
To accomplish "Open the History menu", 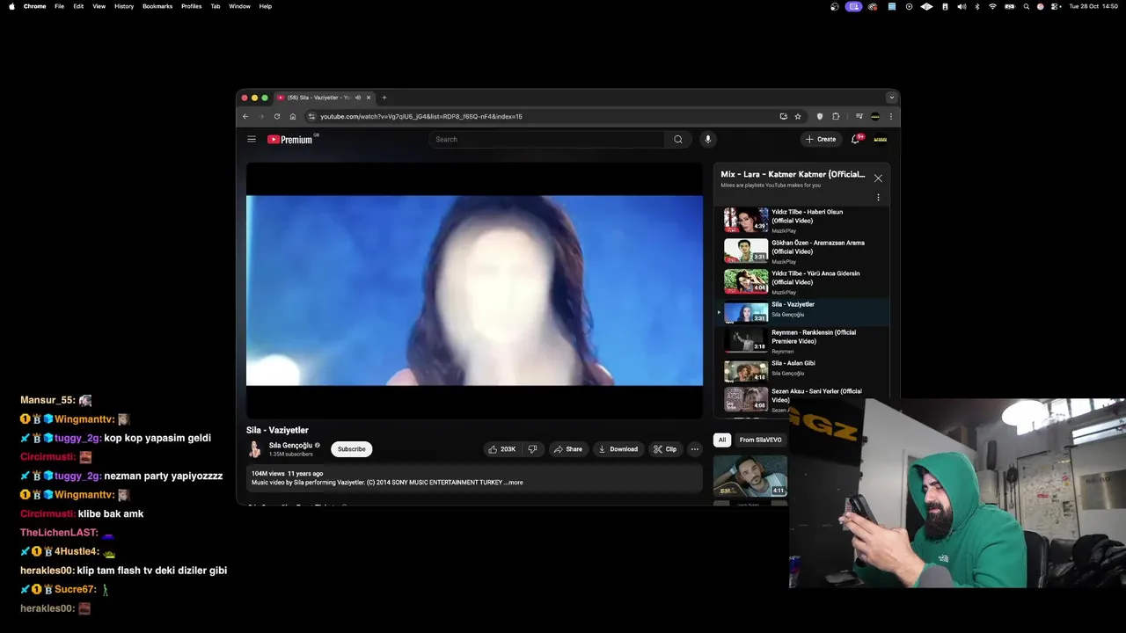I will [124, 6].
